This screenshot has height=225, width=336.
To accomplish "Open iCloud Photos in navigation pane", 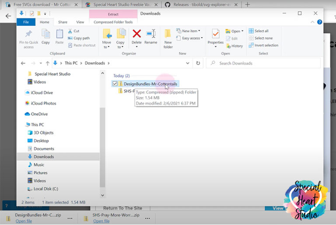I will click(x=41, y=104).
